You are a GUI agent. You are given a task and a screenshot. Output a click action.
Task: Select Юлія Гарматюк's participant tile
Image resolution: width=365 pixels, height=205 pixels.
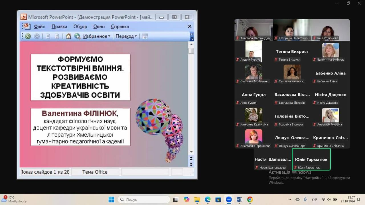coord(311,159)
